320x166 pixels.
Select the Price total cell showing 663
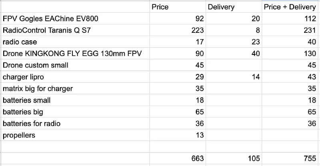click(x=178, y=158)
